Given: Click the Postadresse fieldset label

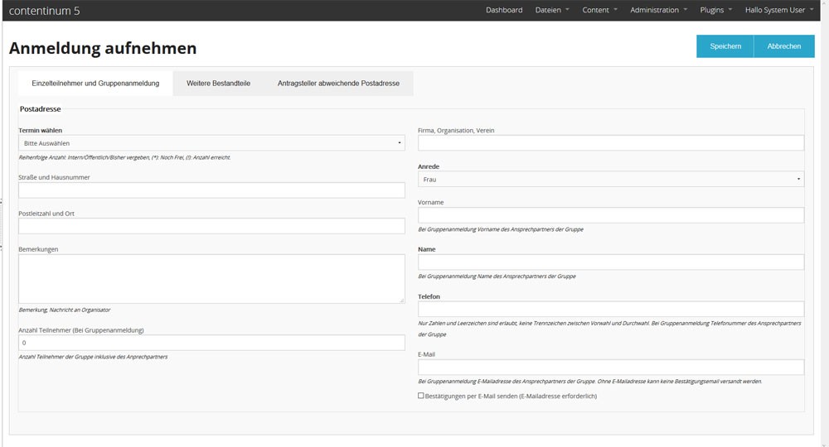Looking at the screenshot, I should [x=40, y=108].
